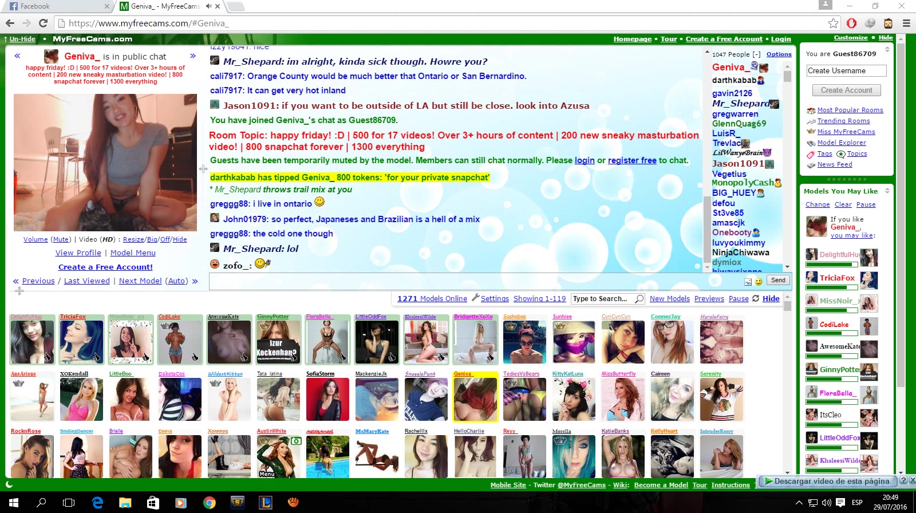
Task: Click Descargar video de esta página button
Action: (x=827, y=481)
